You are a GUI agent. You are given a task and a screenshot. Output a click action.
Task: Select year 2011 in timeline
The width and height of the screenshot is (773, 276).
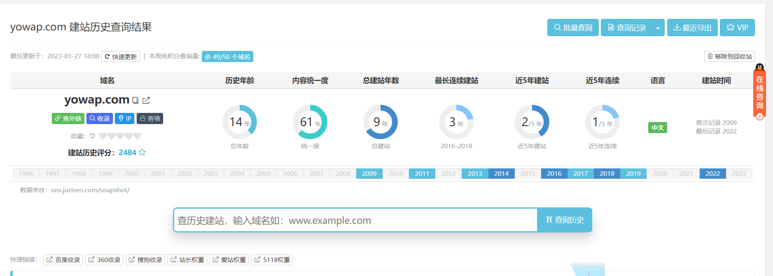[x=422, y=173]
